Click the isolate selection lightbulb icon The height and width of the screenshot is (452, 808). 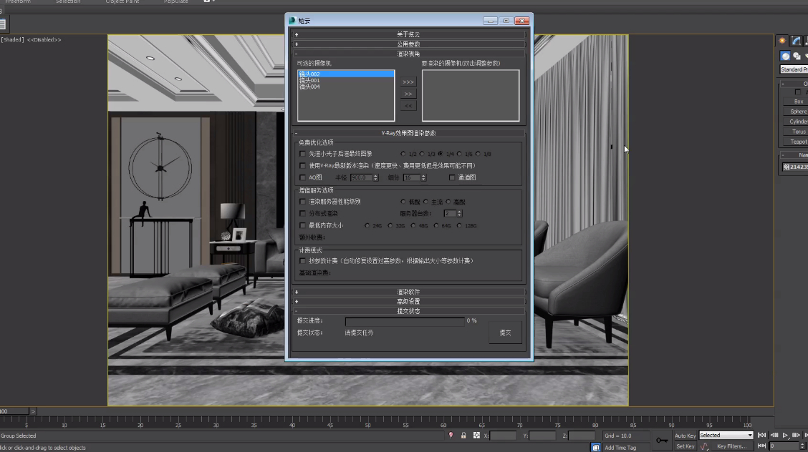click(451, 436)
